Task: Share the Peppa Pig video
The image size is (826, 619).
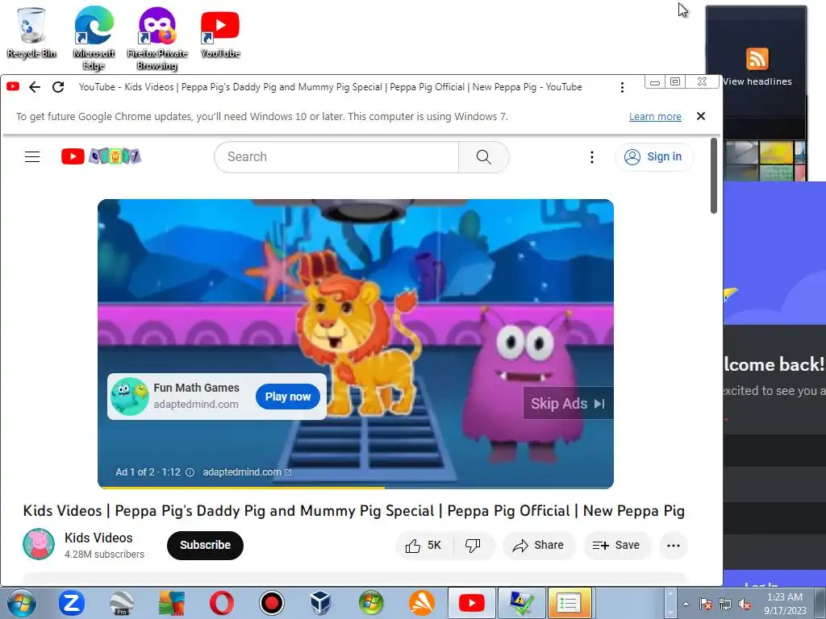Action: coord(538,546)
